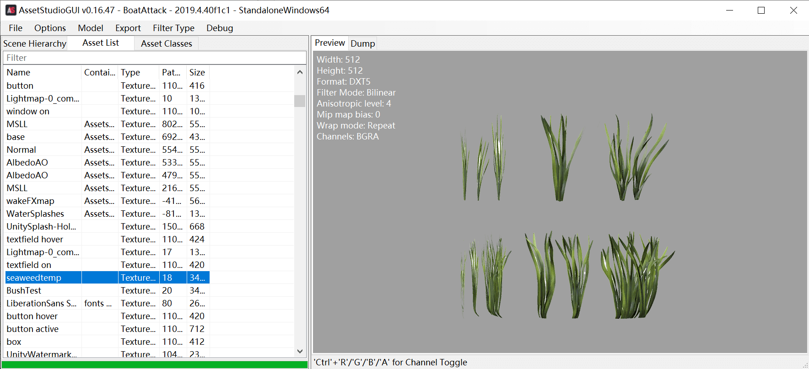Open the Model menu
This screenshot has width=809, height=369.
pos(91,28)
